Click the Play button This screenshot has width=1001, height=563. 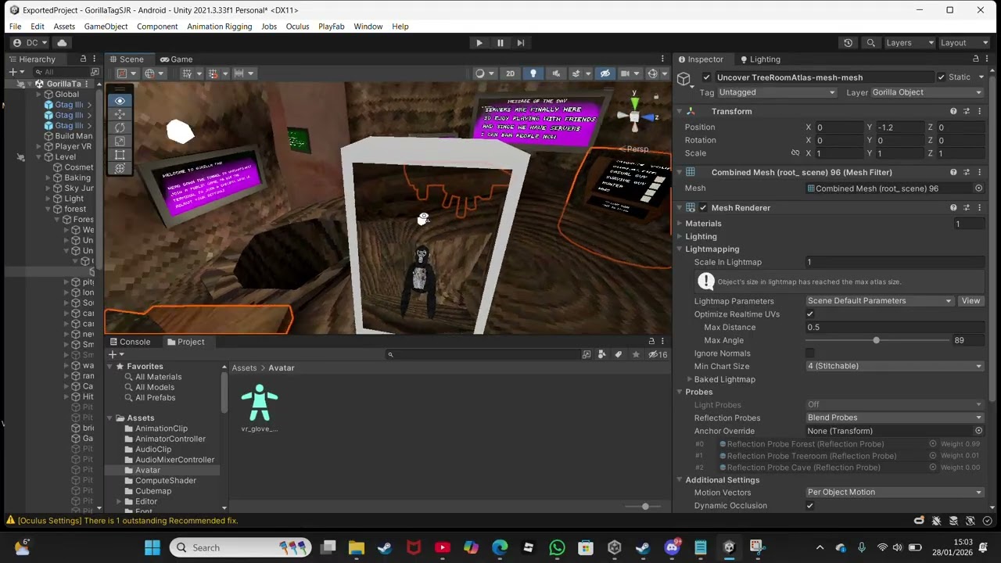pyautogui.click(x=479, y=42)
